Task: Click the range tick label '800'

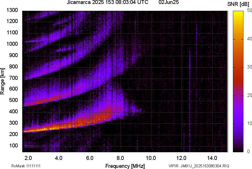Action: (x=13, y=66)
